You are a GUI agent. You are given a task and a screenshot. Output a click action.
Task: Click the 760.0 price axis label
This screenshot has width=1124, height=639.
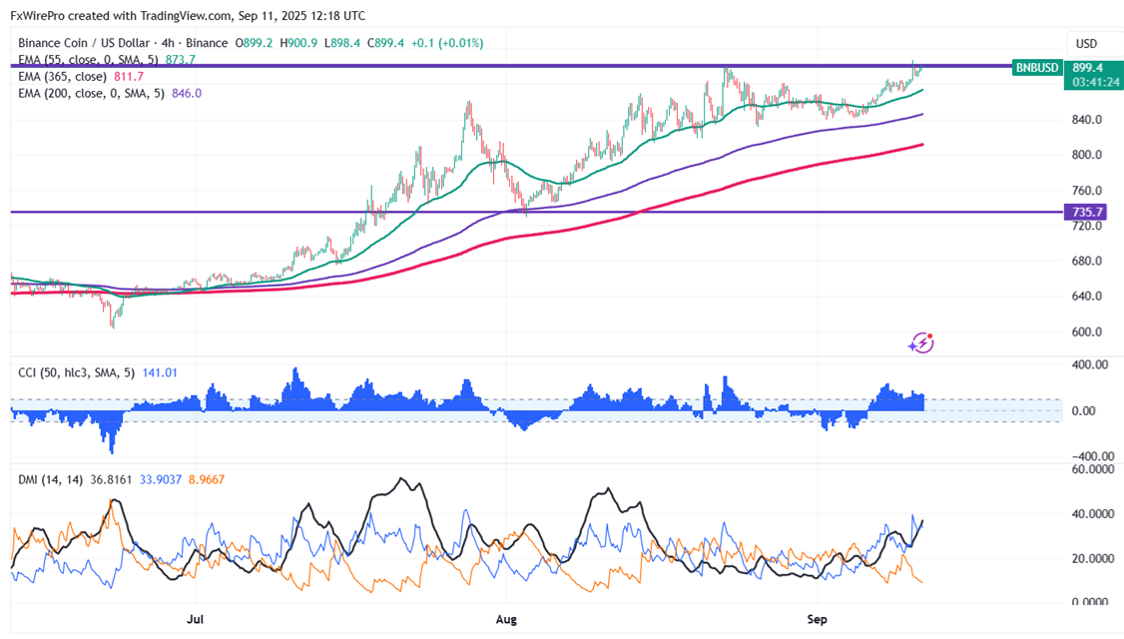coord(1087,191)
